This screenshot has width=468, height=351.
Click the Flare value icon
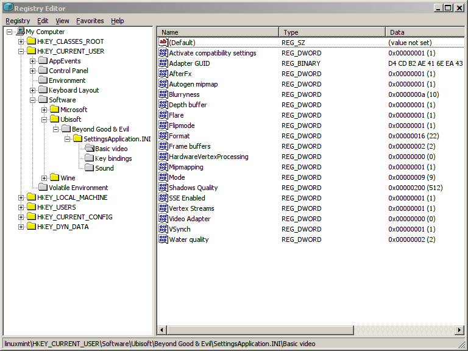tap(163, 115)
